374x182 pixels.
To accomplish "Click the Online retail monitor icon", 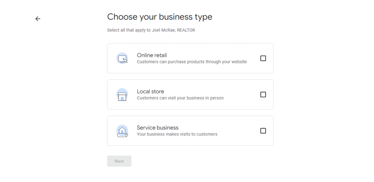I will pyautogui.click(x=122, y=58).
